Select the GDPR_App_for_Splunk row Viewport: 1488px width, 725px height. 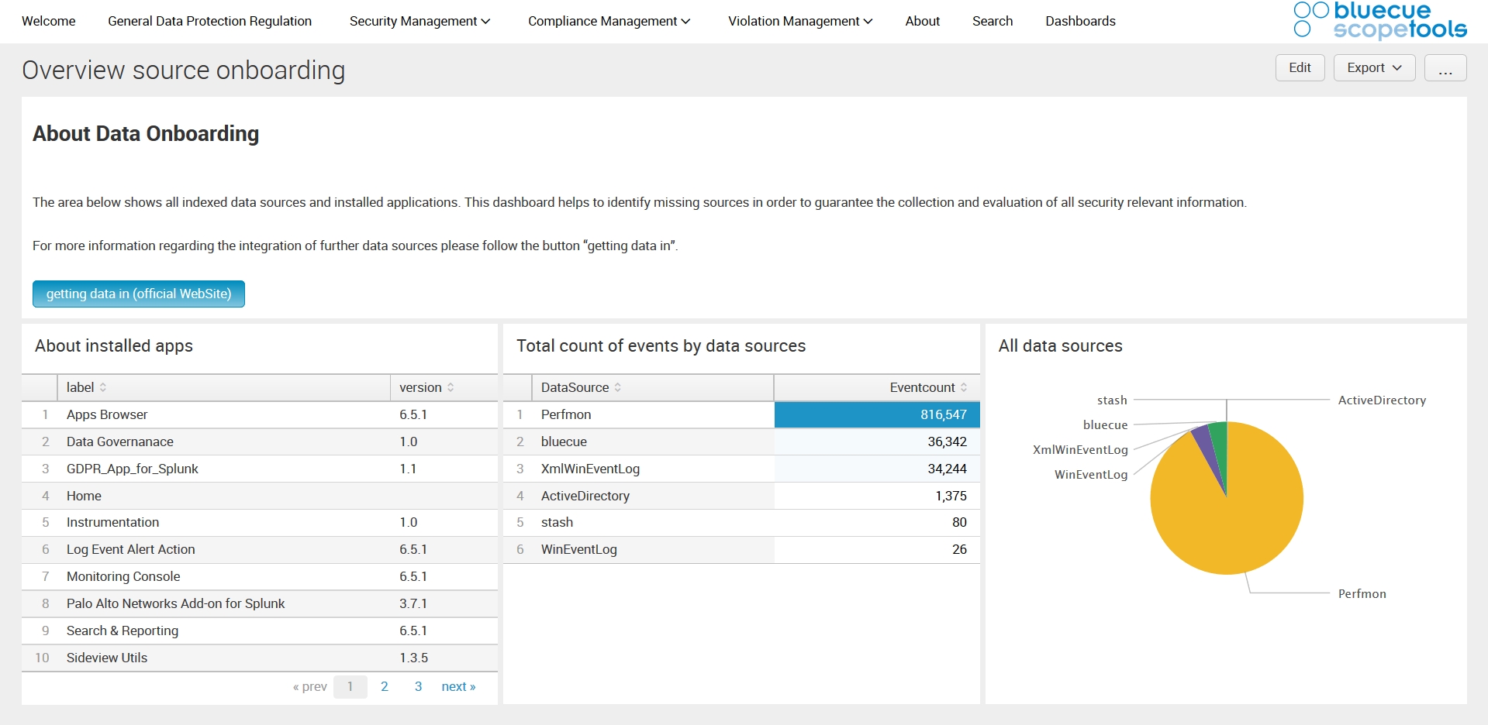click(x=260, y=469)
